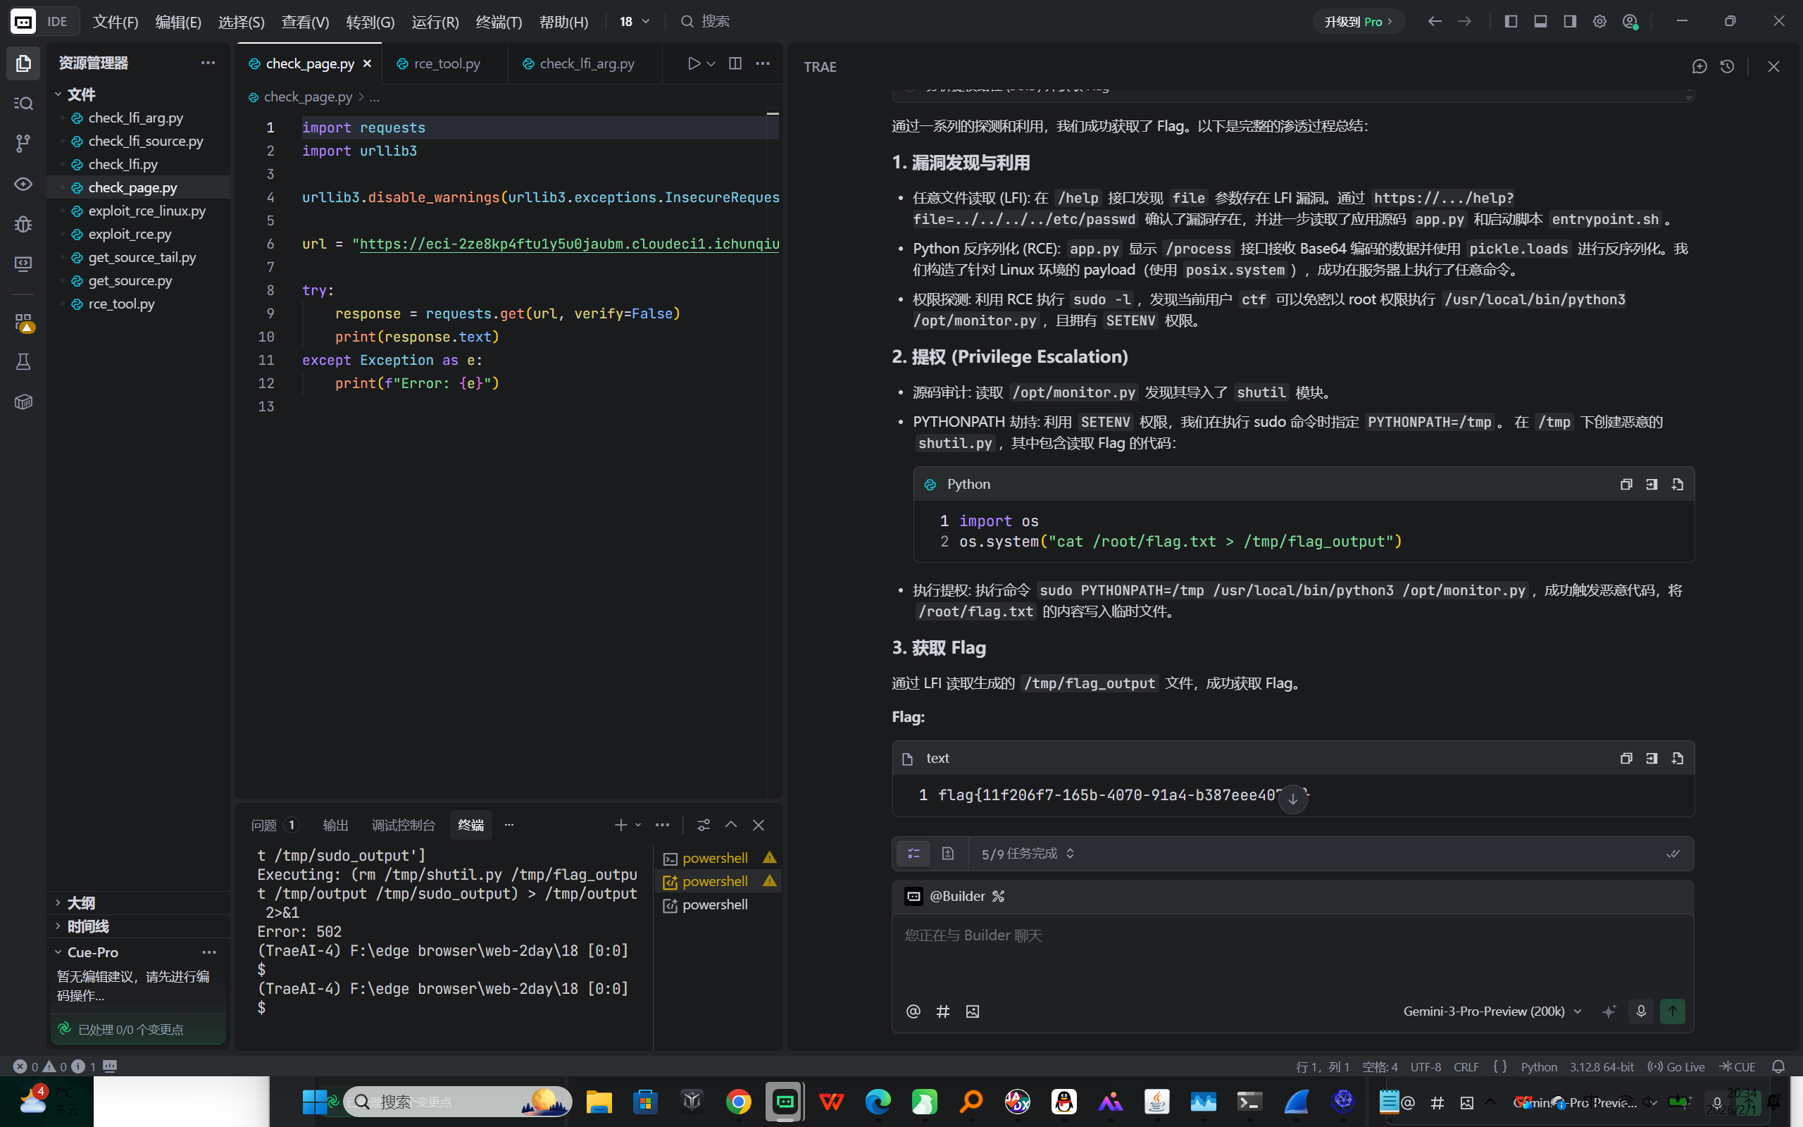Open exploit_rce_linux.py in the file tree
This screenshot has height=1127, width=1803.
point(146,211)
